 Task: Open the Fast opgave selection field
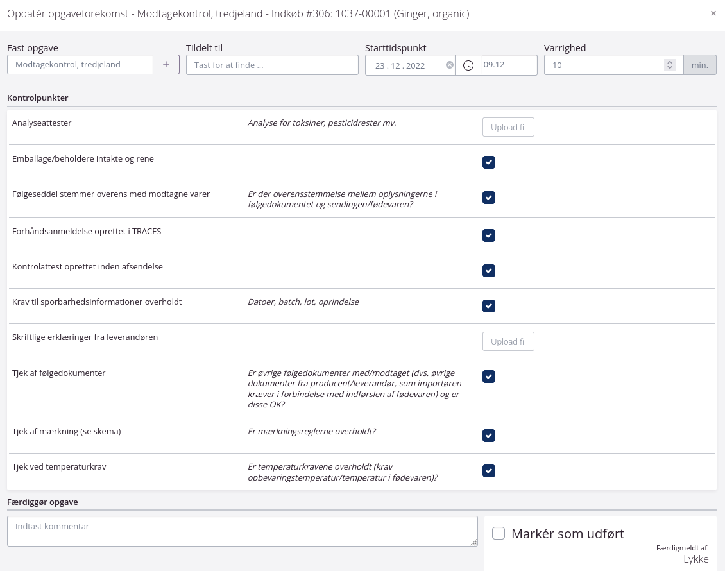[80, 65]
